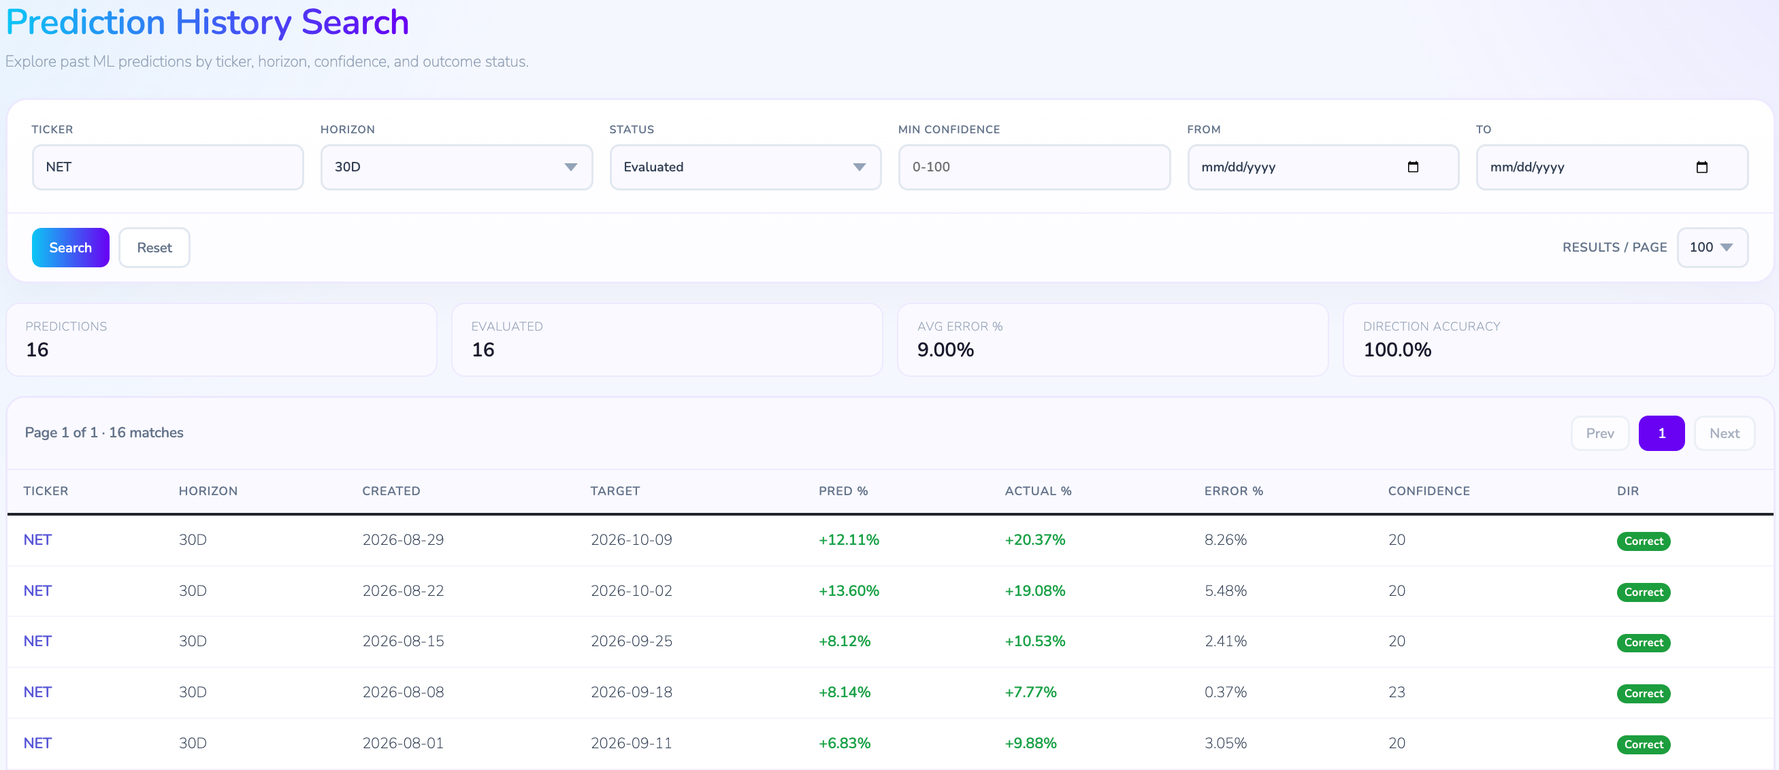Open the From date calendar picker icon
1779x770 pixels.
click(x=1413, y=167)
